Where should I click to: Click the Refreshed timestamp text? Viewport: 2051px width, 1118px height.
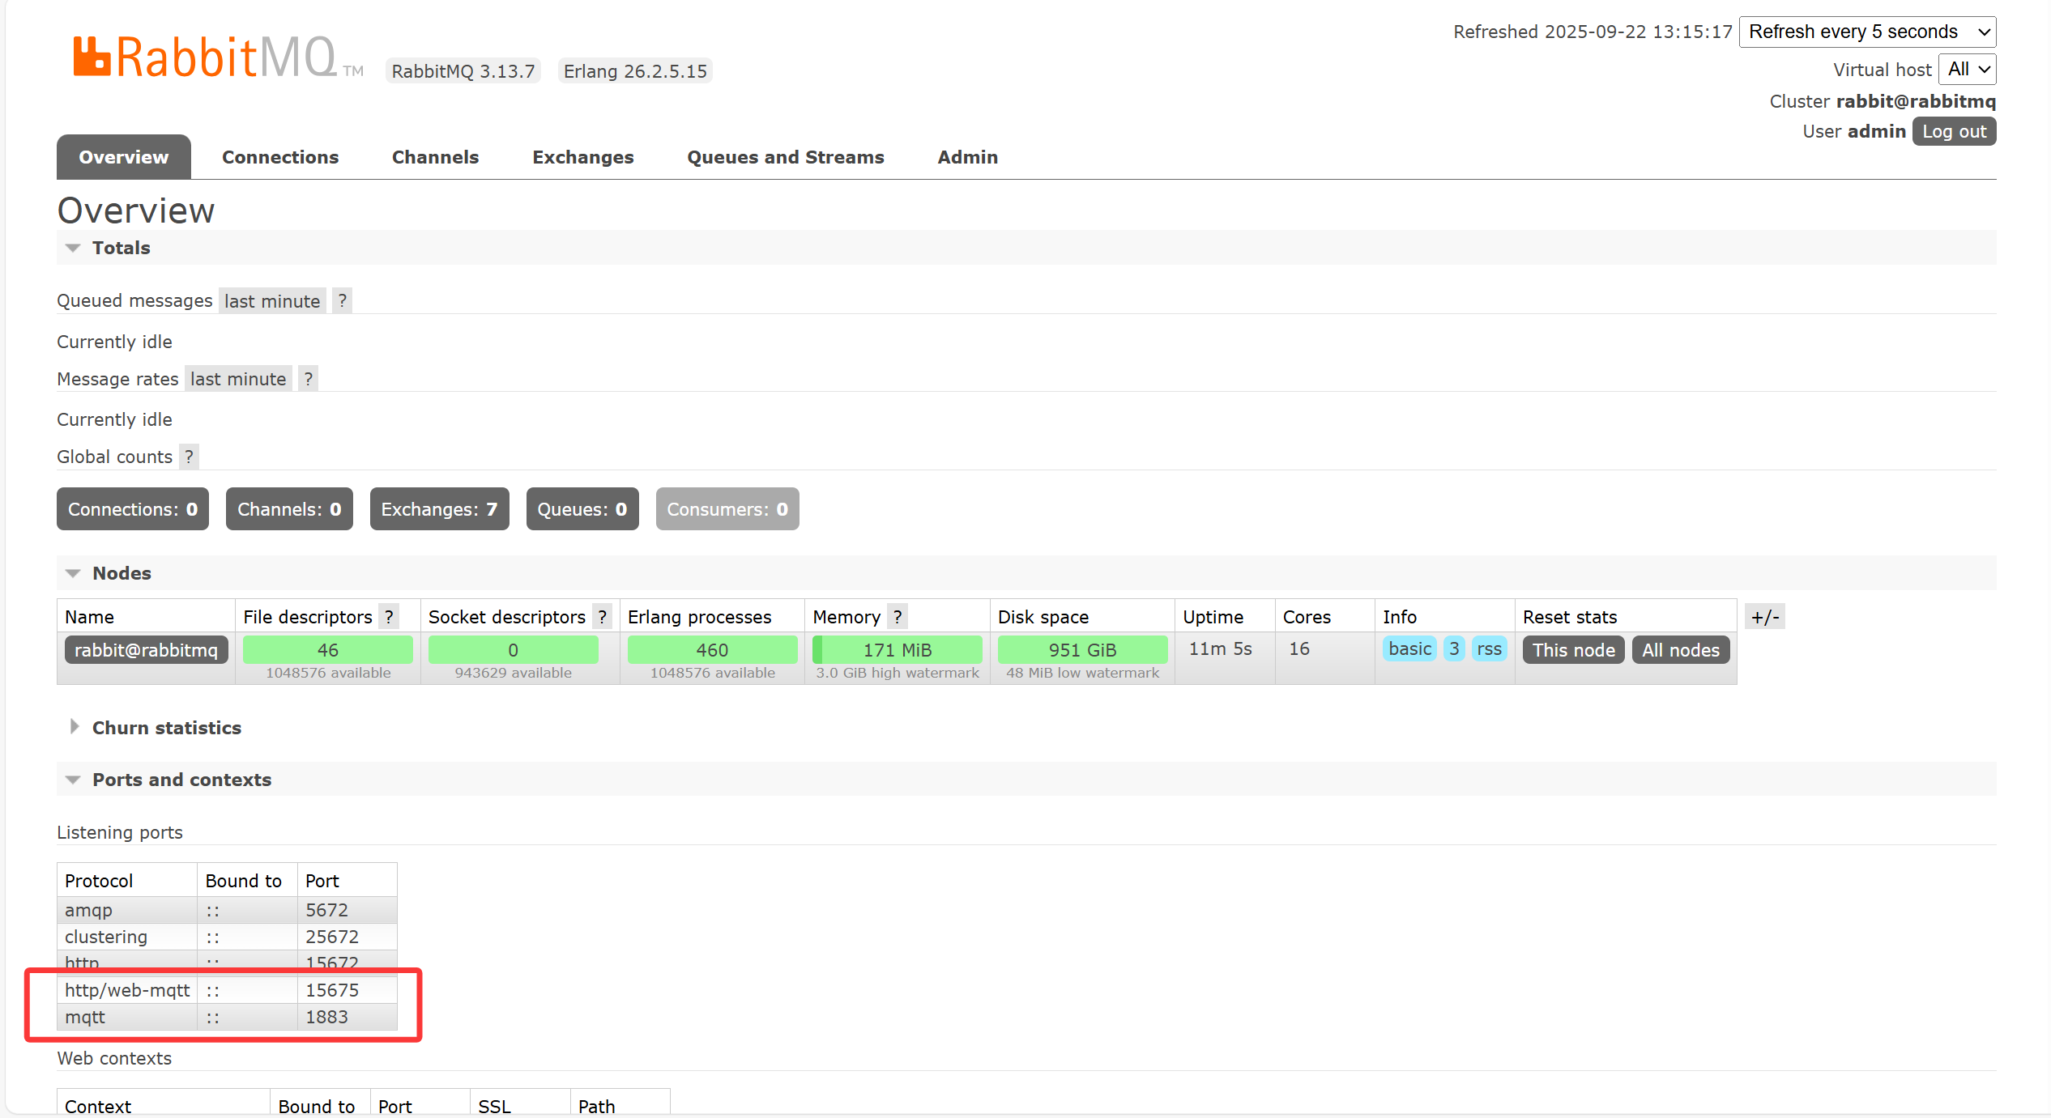click(1593, 32)
